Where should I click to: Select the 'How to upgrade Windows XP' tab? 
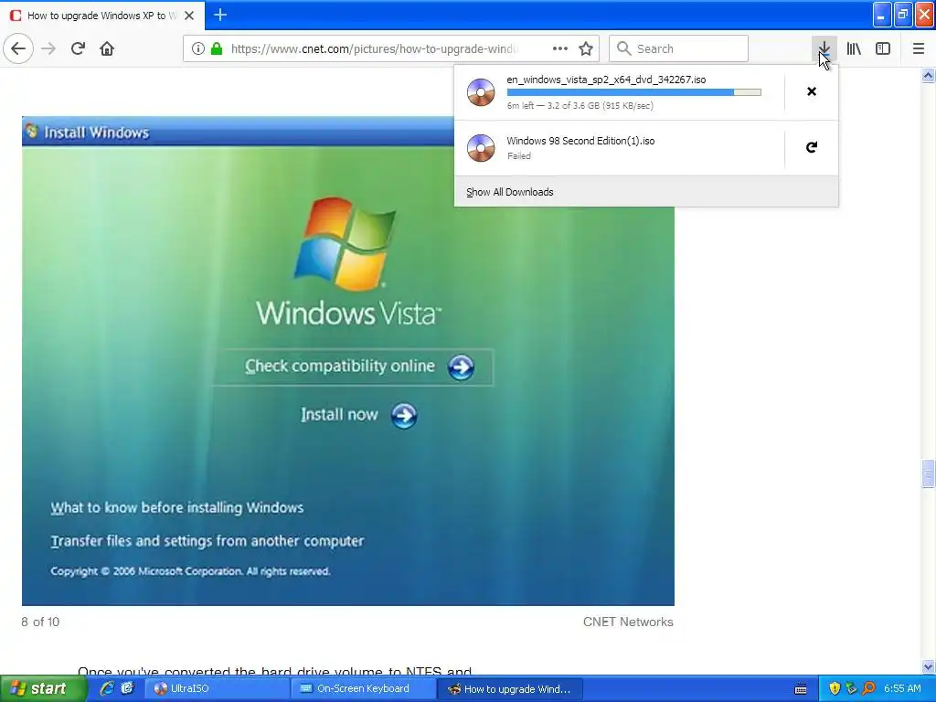(102, 16)
